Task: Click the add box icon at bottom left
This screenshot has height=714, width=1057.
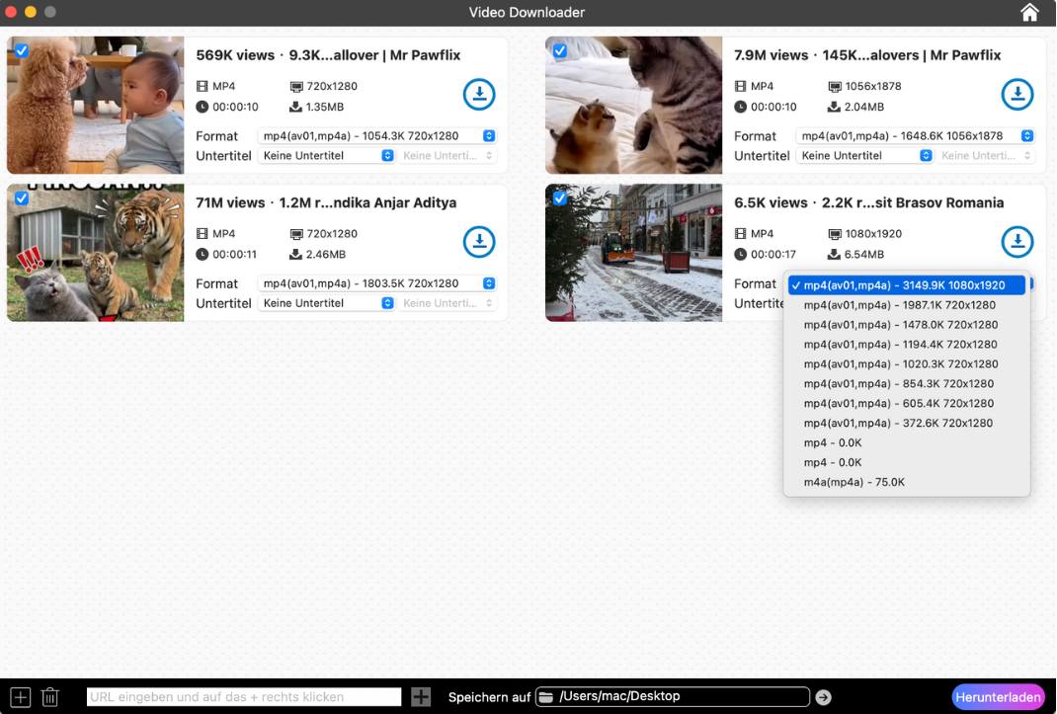Action: (x=20, y=697)
